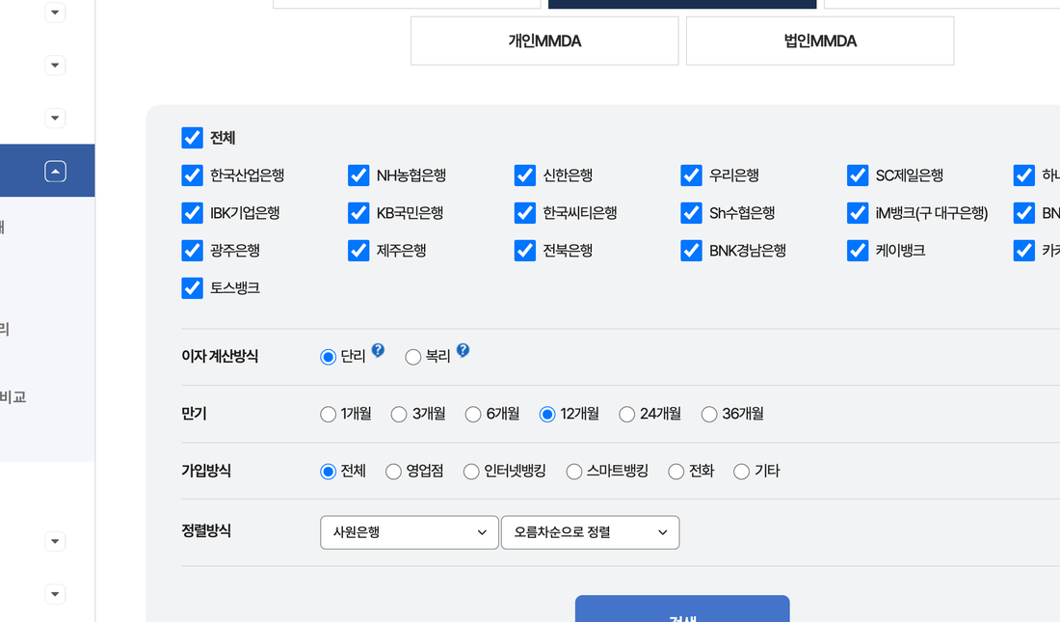Uncheck the 제주은행 checkbox
Image resolution: width=1060 pixels, height=622 pixels.
[358, 251]
